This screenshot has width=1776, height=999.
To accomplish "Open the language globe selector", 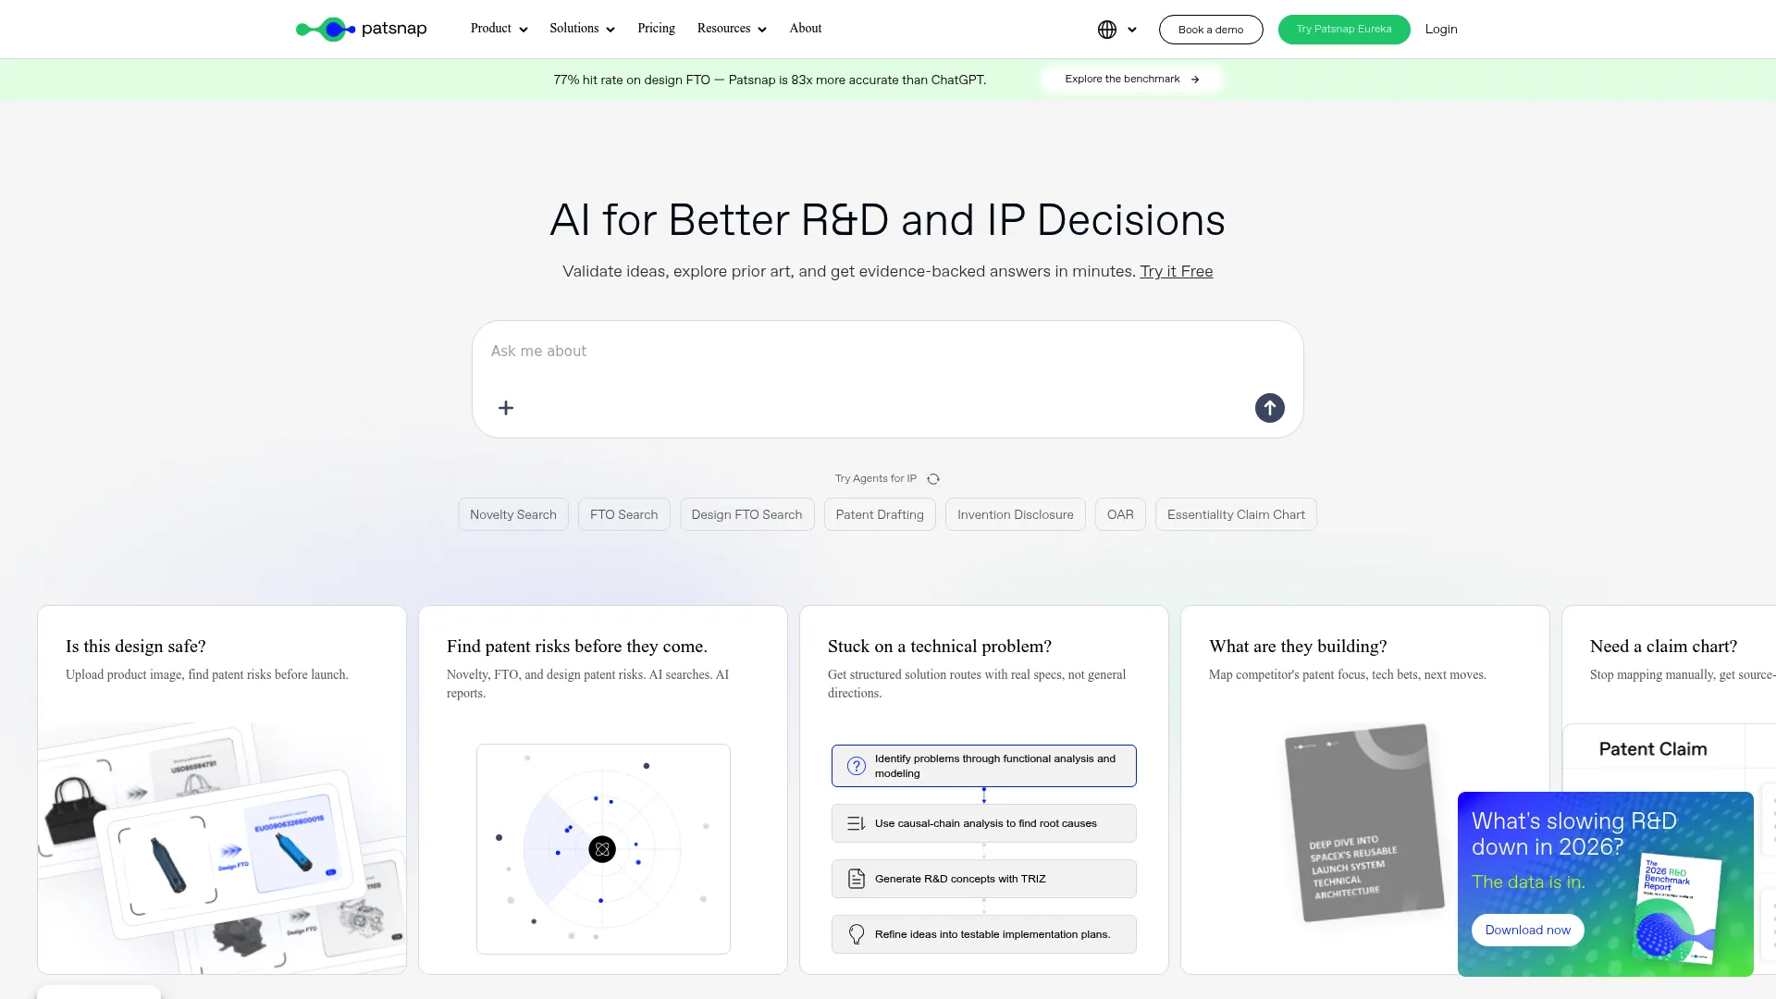I will point(1106,30).
